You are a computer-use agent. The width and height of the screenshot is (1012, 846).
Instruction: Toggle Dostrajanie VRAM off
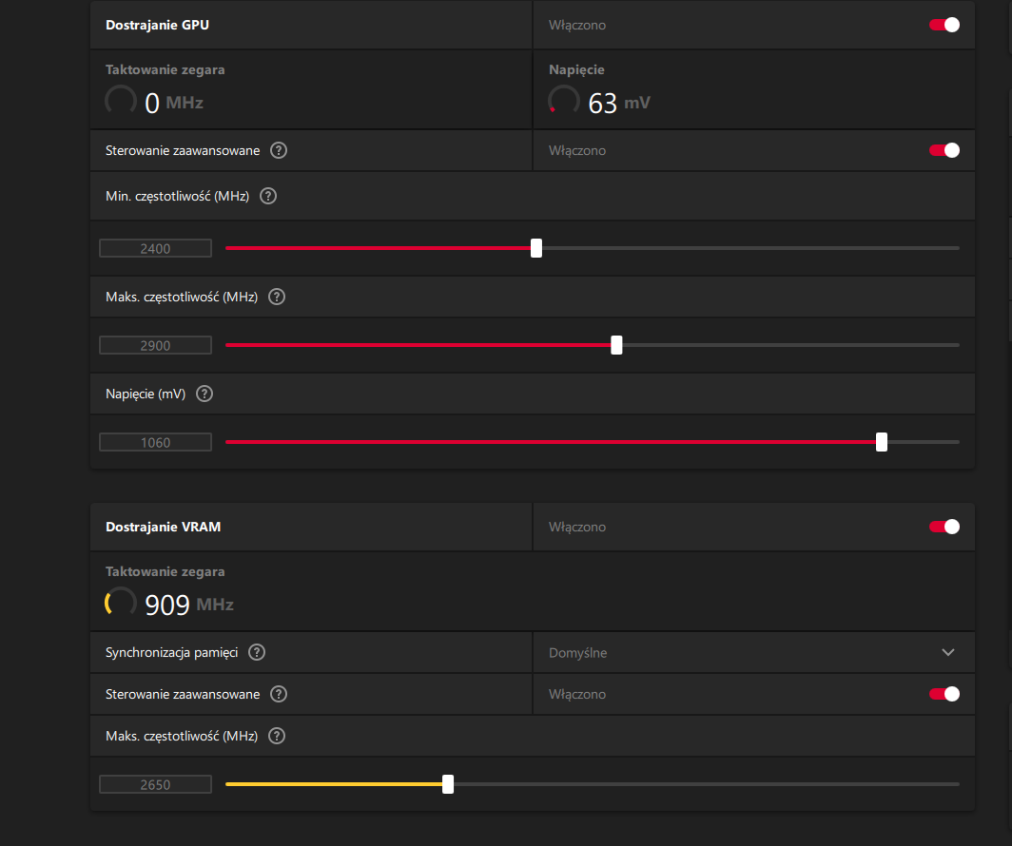click(x=944, y=527)
